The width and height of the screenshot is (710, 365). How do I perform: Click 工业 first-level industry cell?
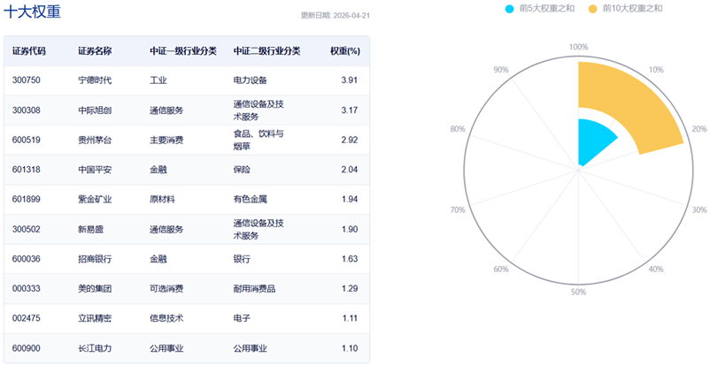(x=158, y=80)
